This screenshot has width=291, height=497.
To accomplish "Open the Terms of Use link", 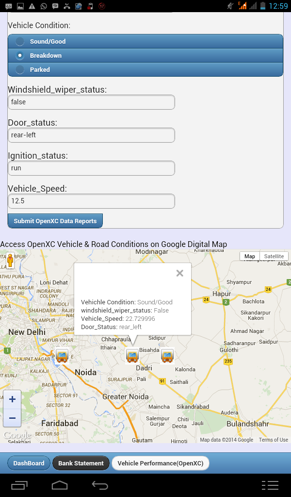I will click(x=273, y=440).
